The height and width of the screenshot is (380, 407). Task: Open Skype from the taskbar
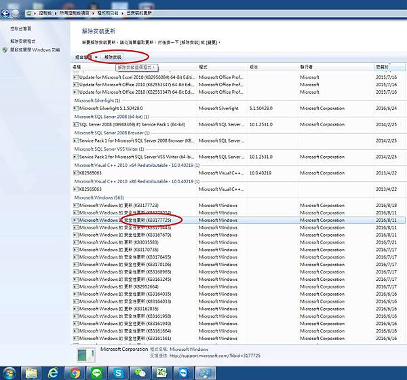118,373
